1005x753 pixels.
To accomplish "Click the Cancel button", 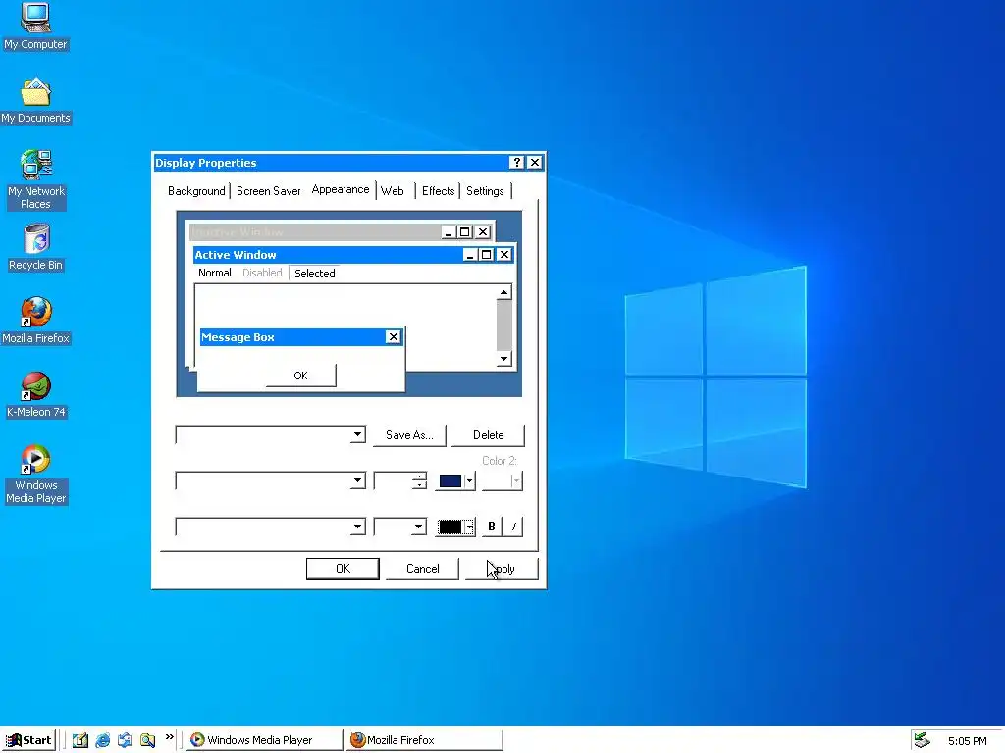I will [x=422, y=569].
